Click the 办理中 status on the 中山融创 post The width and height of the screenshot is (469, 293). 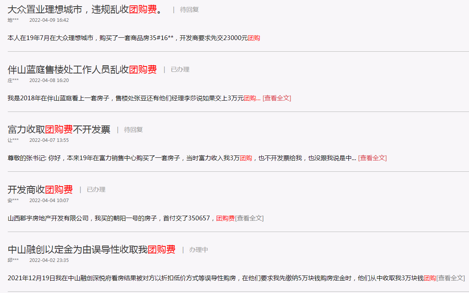tap(199, 250)
